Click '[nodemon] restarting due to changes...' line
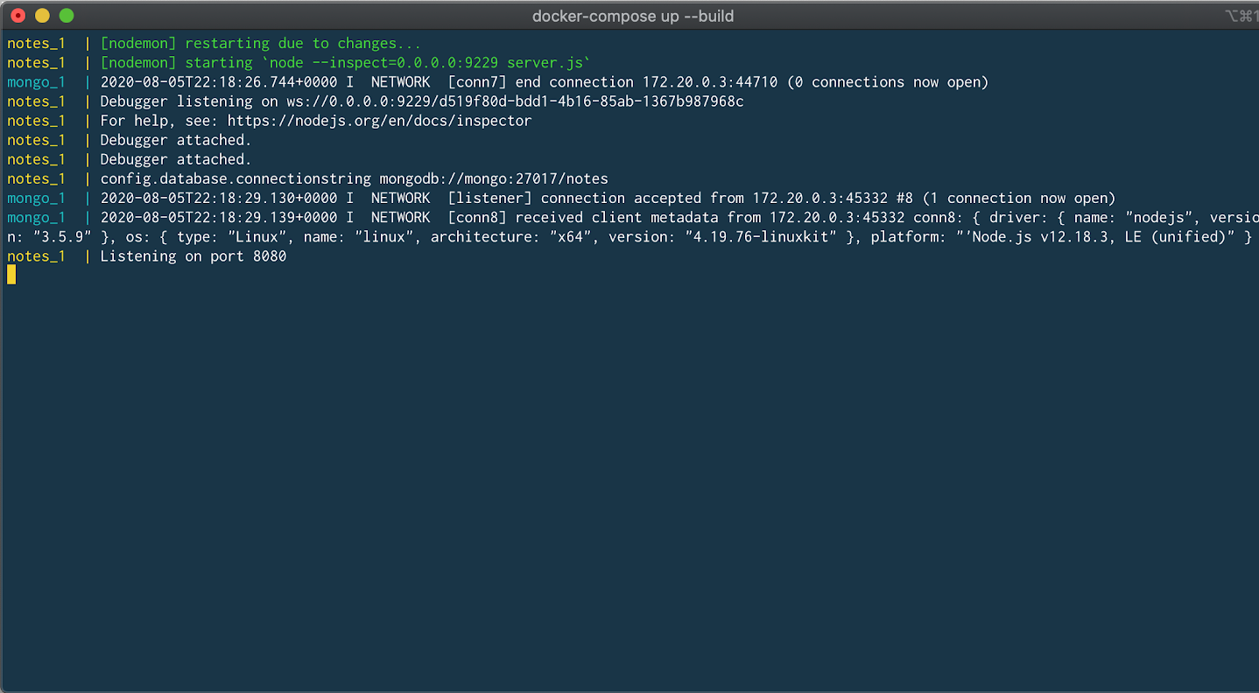1259x693 pixels. [x=260, y=43]
